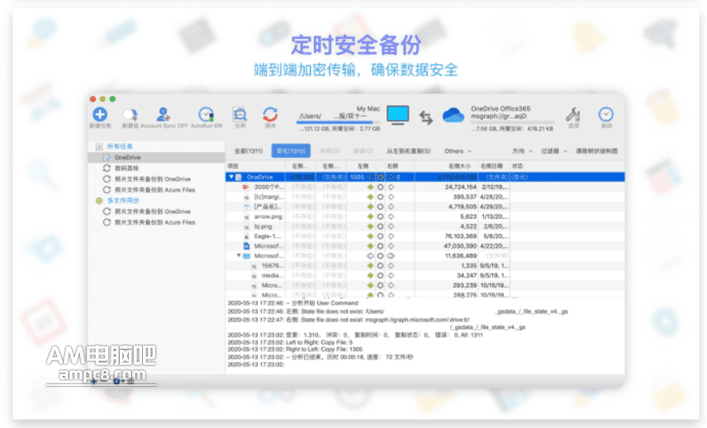Select 所有任务 group in sidebar
This screenshot has height=428, width=707.
tap(120, 146)
